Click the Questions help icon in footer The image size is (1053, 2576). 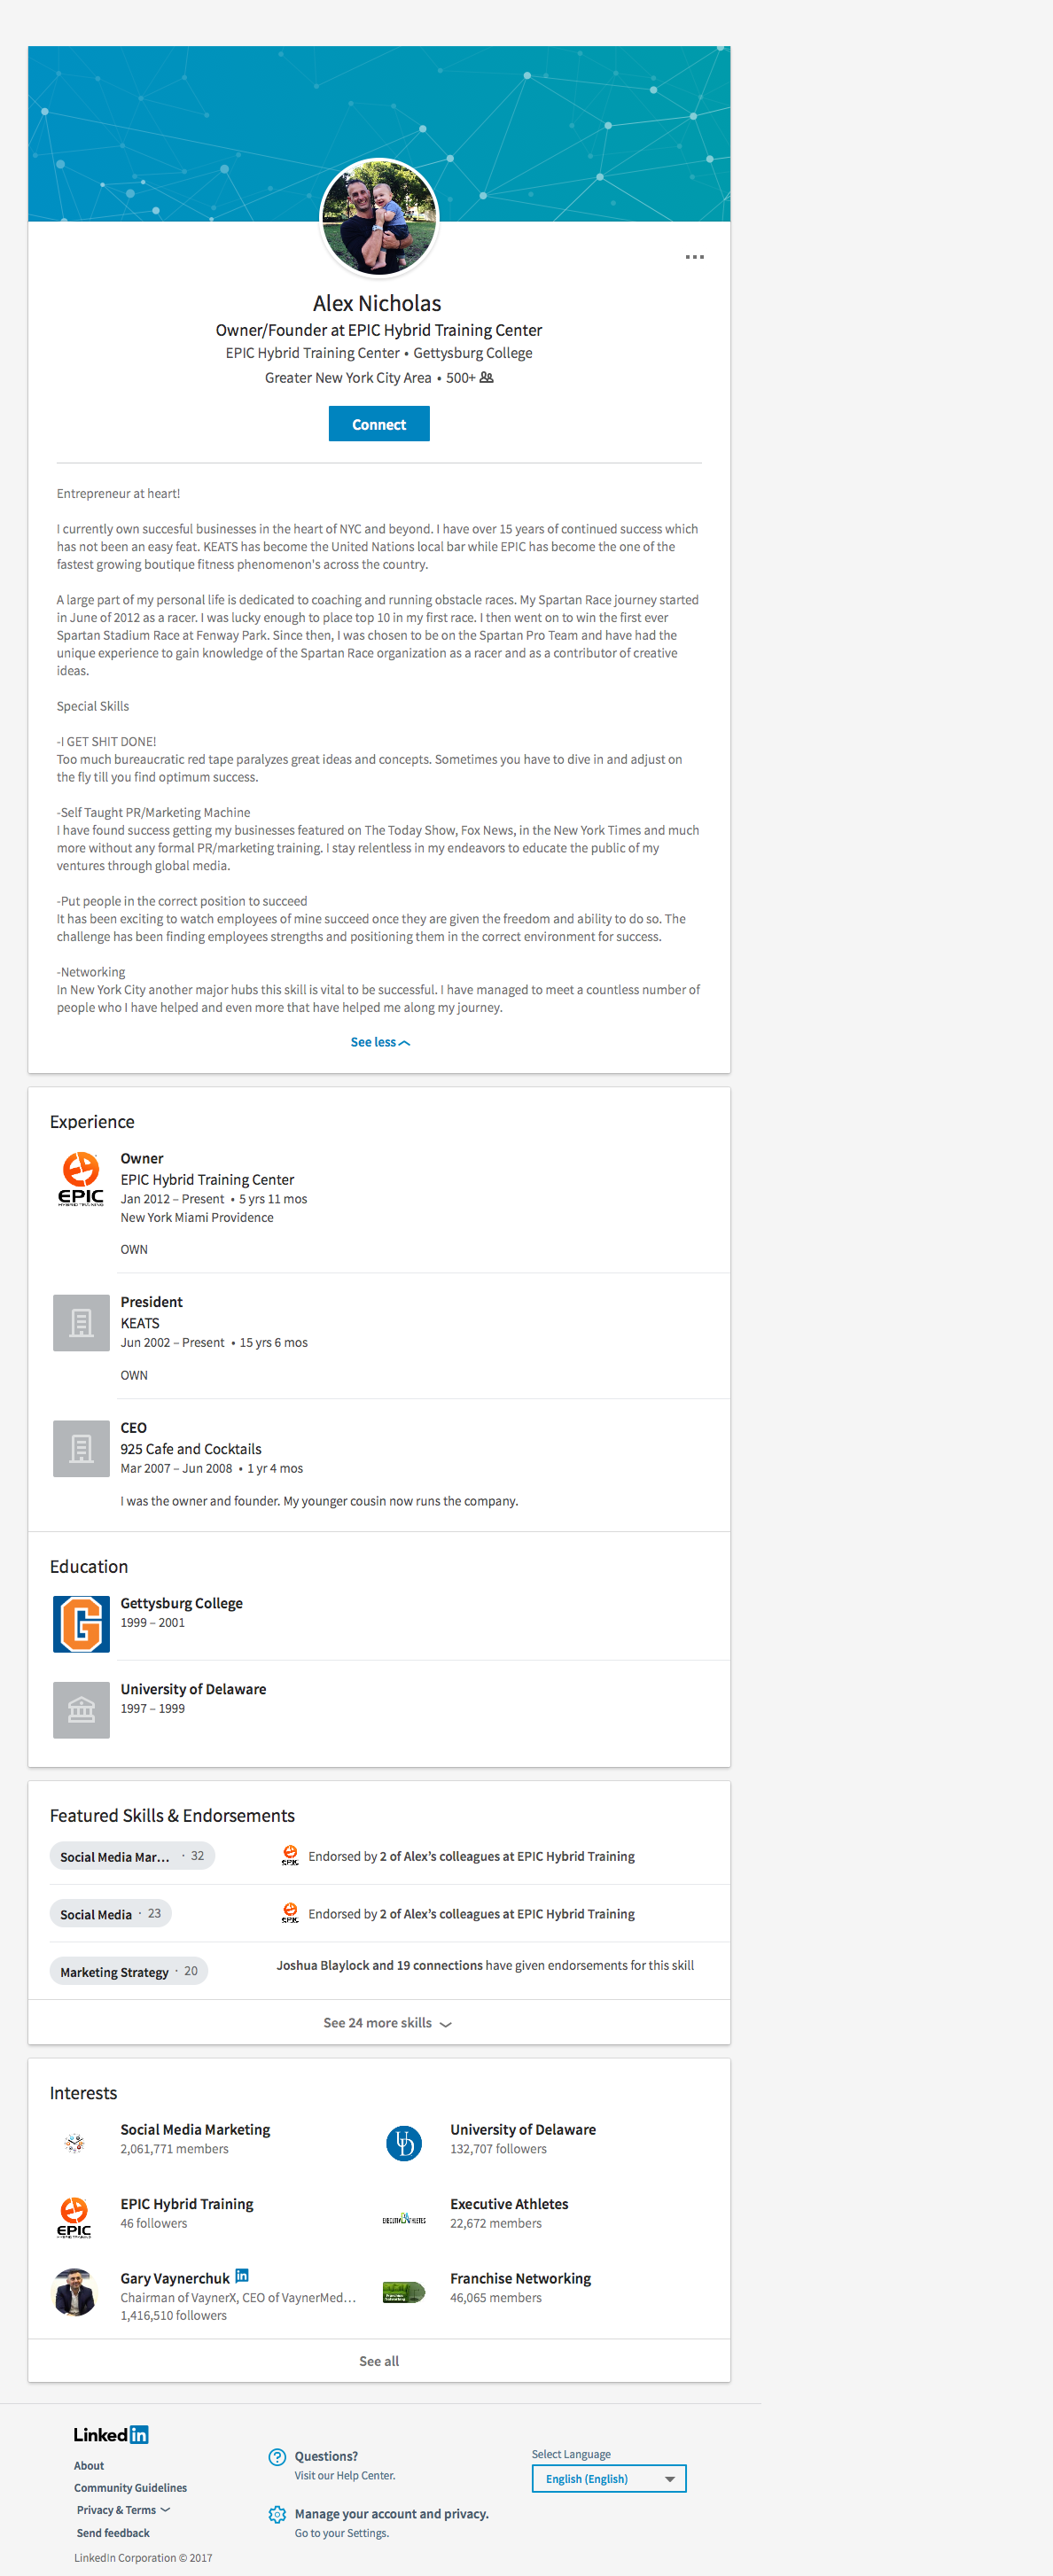(277, 2456)
